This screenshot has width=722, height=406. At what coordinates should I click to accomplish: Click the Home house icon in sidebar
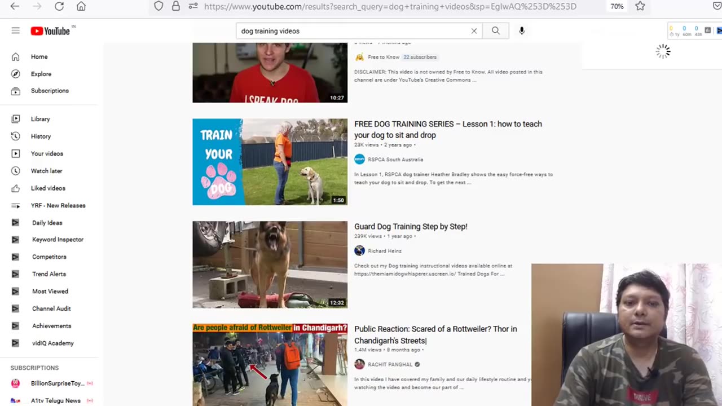point(16,56)
